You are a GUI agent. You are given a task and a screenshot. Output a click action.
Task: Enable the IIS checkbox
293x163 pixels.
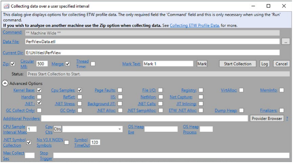pos(120,97)
